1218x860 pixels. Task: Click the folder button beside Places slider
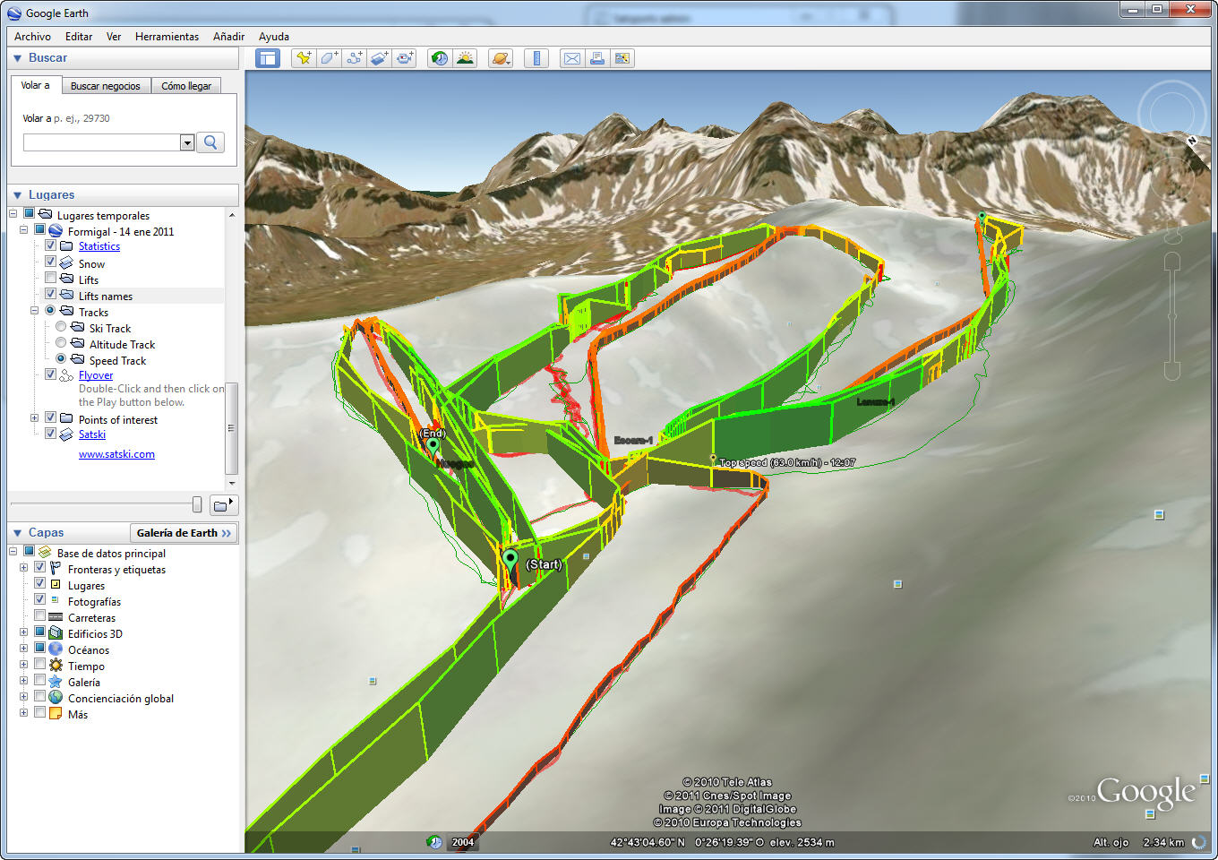point(222,505)
